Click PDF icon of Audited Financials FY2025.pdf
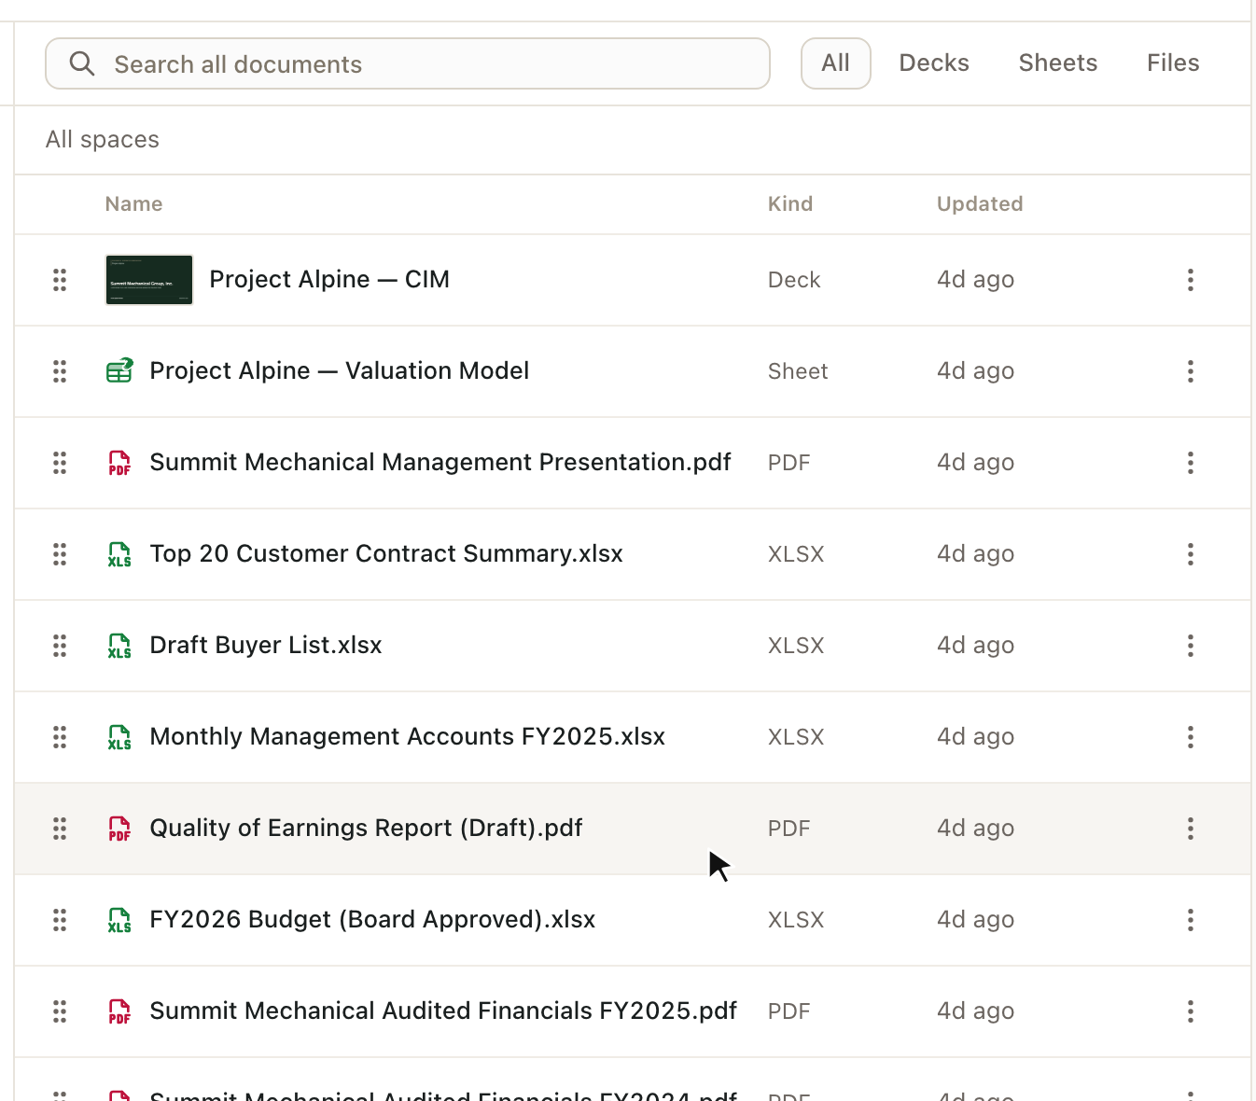 coord(119,1011)
